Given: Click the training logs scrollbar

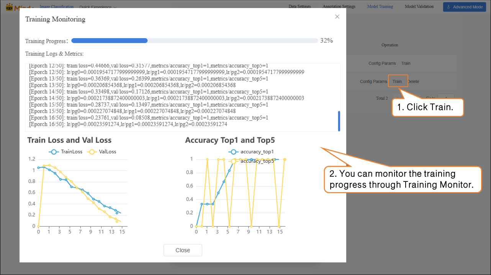Looking at the screenshot, I should click(x=339, y=121).
